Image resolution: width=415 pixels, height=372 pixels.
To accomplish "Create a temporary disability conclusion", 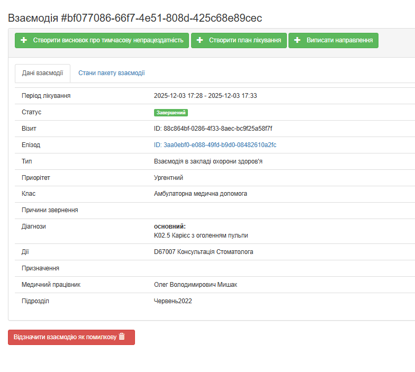I will (x=102, y=40).
